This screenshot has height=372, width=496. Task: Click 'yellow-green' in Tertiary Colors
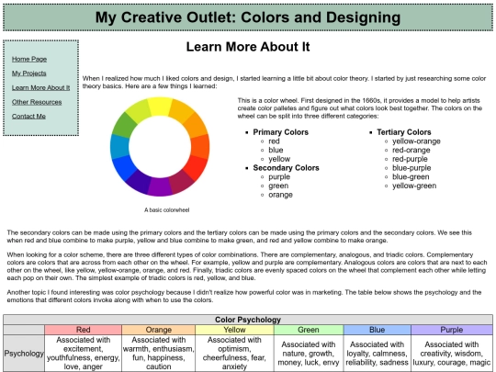(x=414, y=186)
